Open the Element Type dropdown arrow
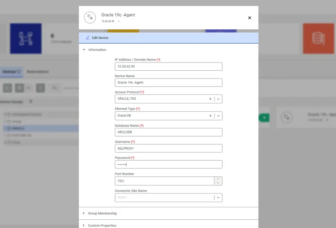The image size is (336, 228). point(218,116)
